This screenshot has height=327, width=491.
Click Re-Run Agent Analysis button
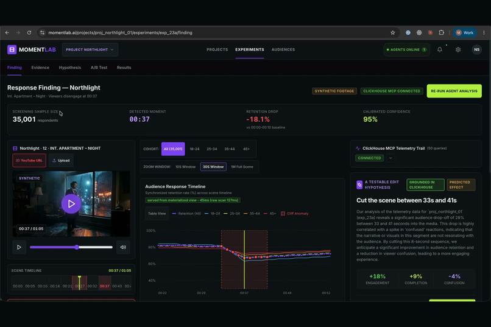coord(454,91)
